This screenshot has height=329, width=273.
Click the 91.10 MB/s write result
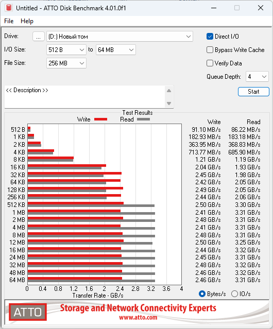(x=206, y=130)
